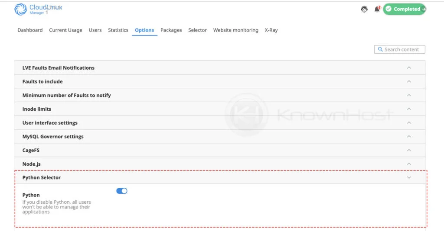
Task: Go to Website monitoring tab
Action: pyautogui.click(x=235, y=30)
